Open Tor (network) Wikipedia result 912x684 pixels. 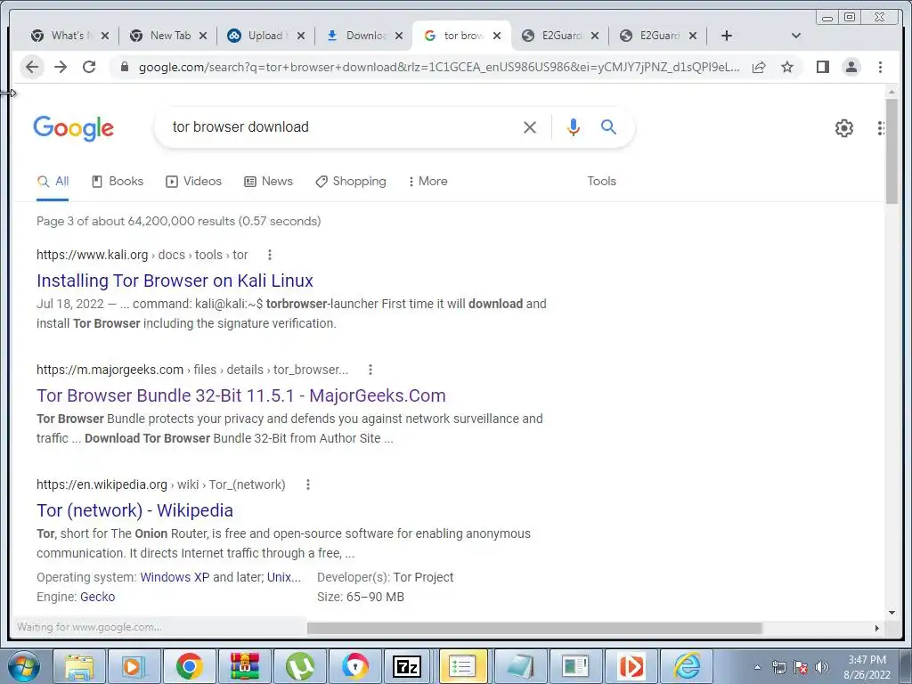pyautogui.click(x=135, y=510)
